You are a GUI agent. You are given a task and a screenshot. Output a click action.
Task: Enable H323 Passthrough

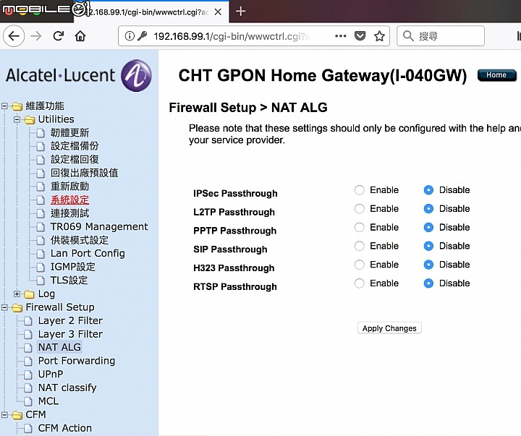359,265
